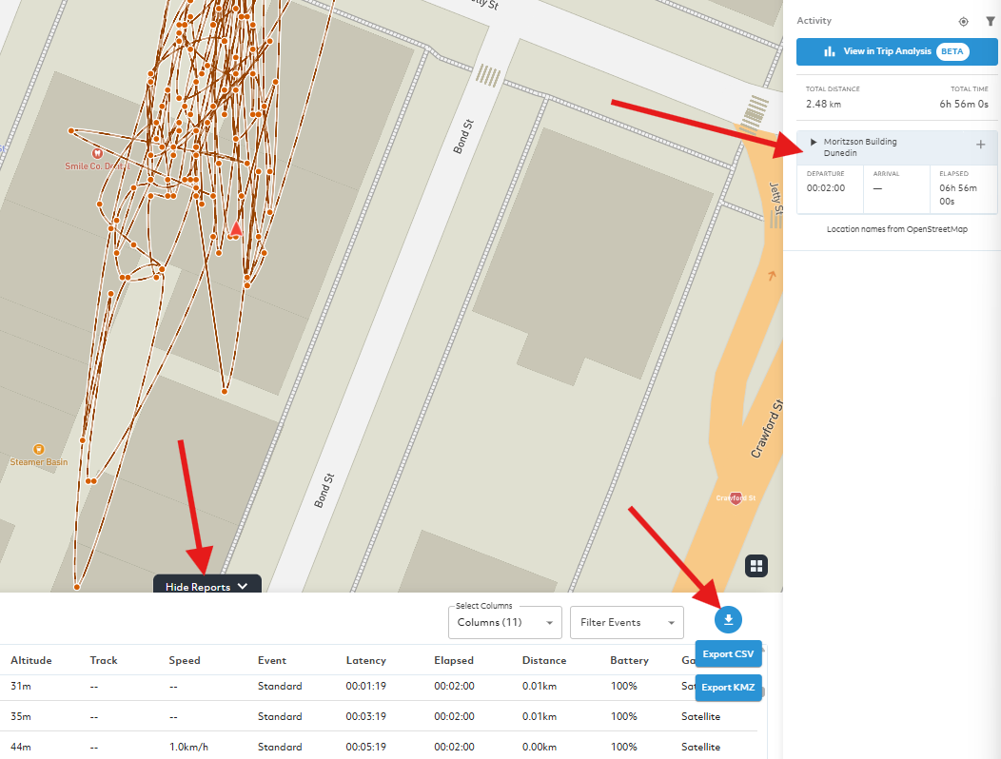This screenshot has width=1001, height=759.
Task: Choose Export CSV from the export menu
Action: click(730, 654)
